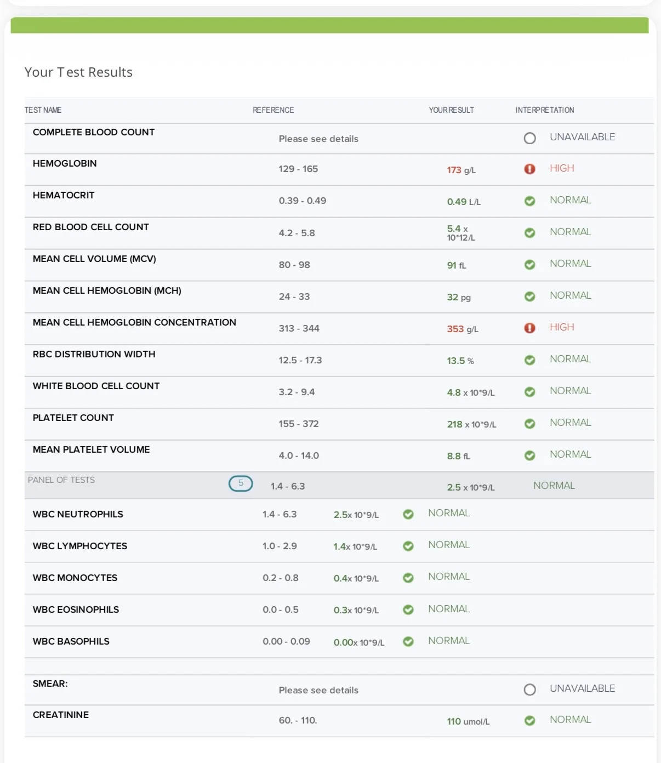661x763 pixels.
Task: Click the green check icon for RBC Distribution Width
Action: [x=529, y=360]
